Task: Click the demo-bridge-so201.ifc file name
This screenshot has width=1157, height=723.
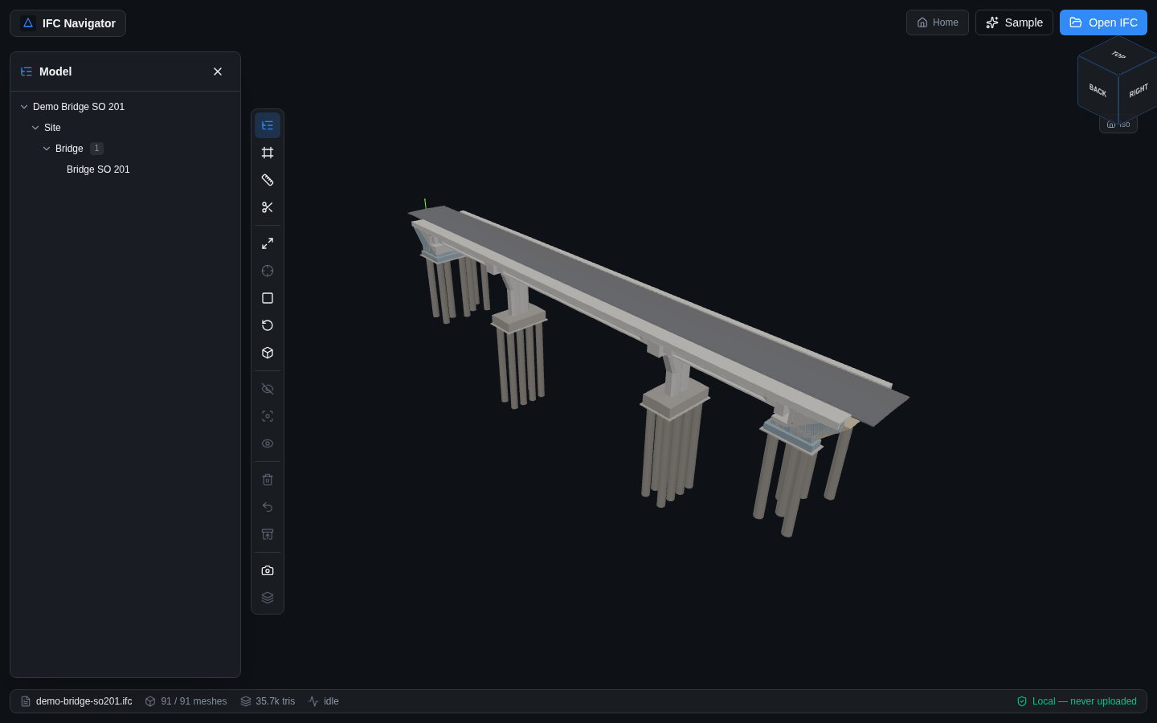Action: (84, 701)
